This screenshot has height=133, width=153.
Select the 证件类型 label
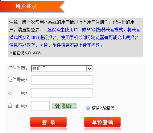[18, 69]
